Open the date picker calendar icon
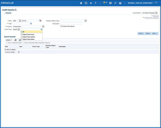161x128 pixels. click(x=41, y=20)
